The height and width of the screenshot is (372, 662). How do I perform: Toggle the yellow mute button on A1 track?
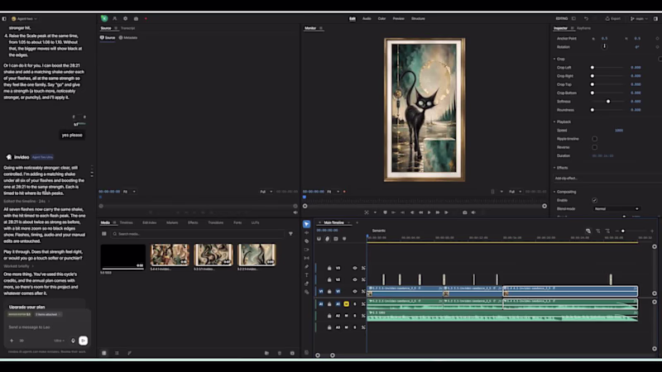(x=346, y=304)
